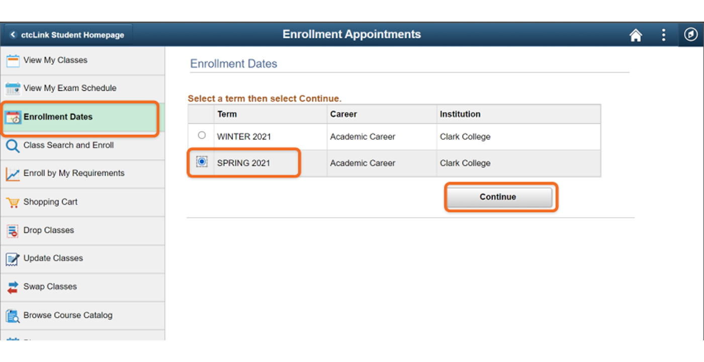Go back to ctcLink Student Homepage

tap(68, 35)
